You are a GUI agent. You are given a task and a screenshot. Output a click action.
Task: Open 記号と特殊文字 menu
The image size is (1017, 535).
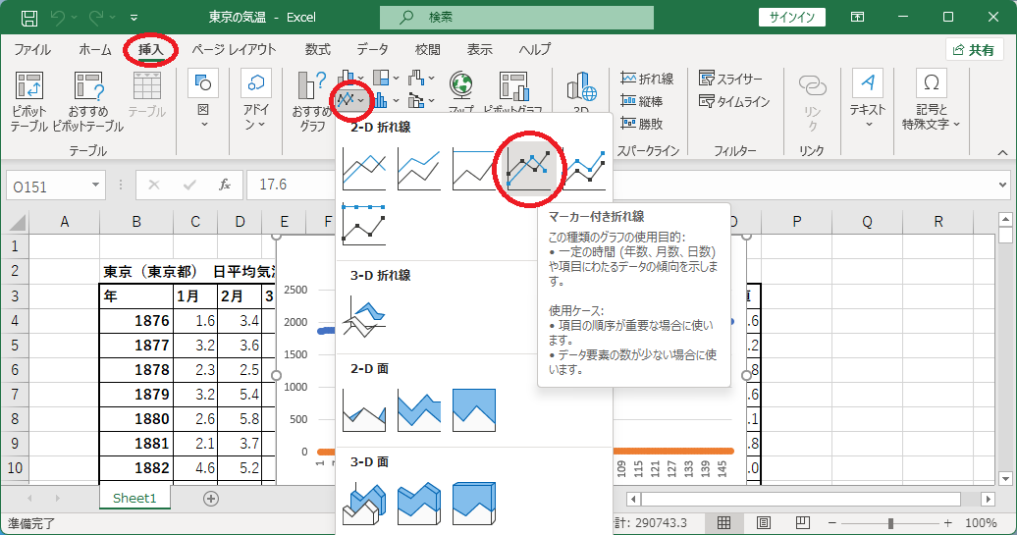click(931, 98)
